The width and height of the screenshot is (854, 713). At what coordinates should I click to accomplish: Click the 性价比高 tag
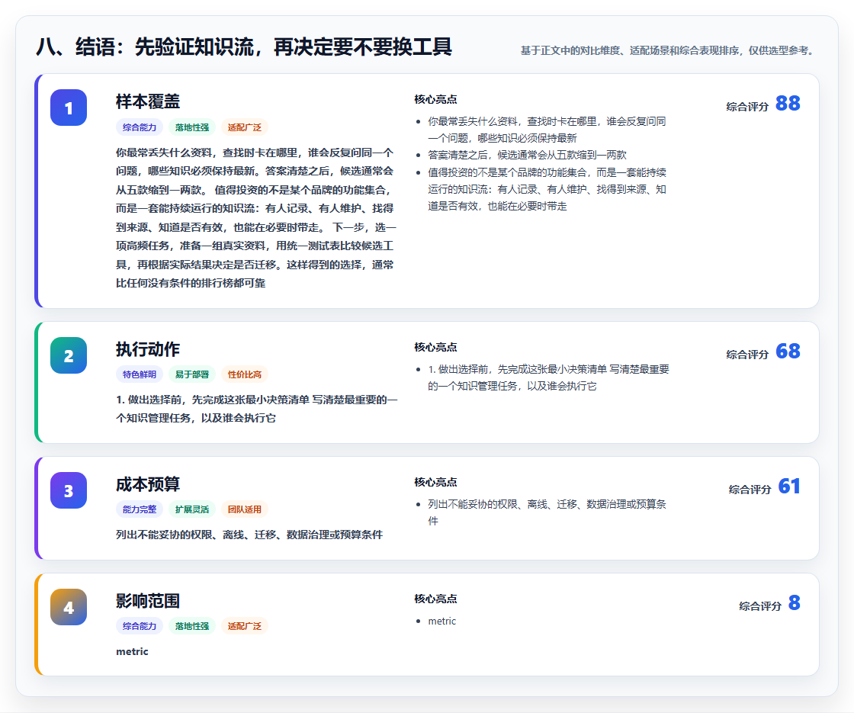[x=245, y=374]
